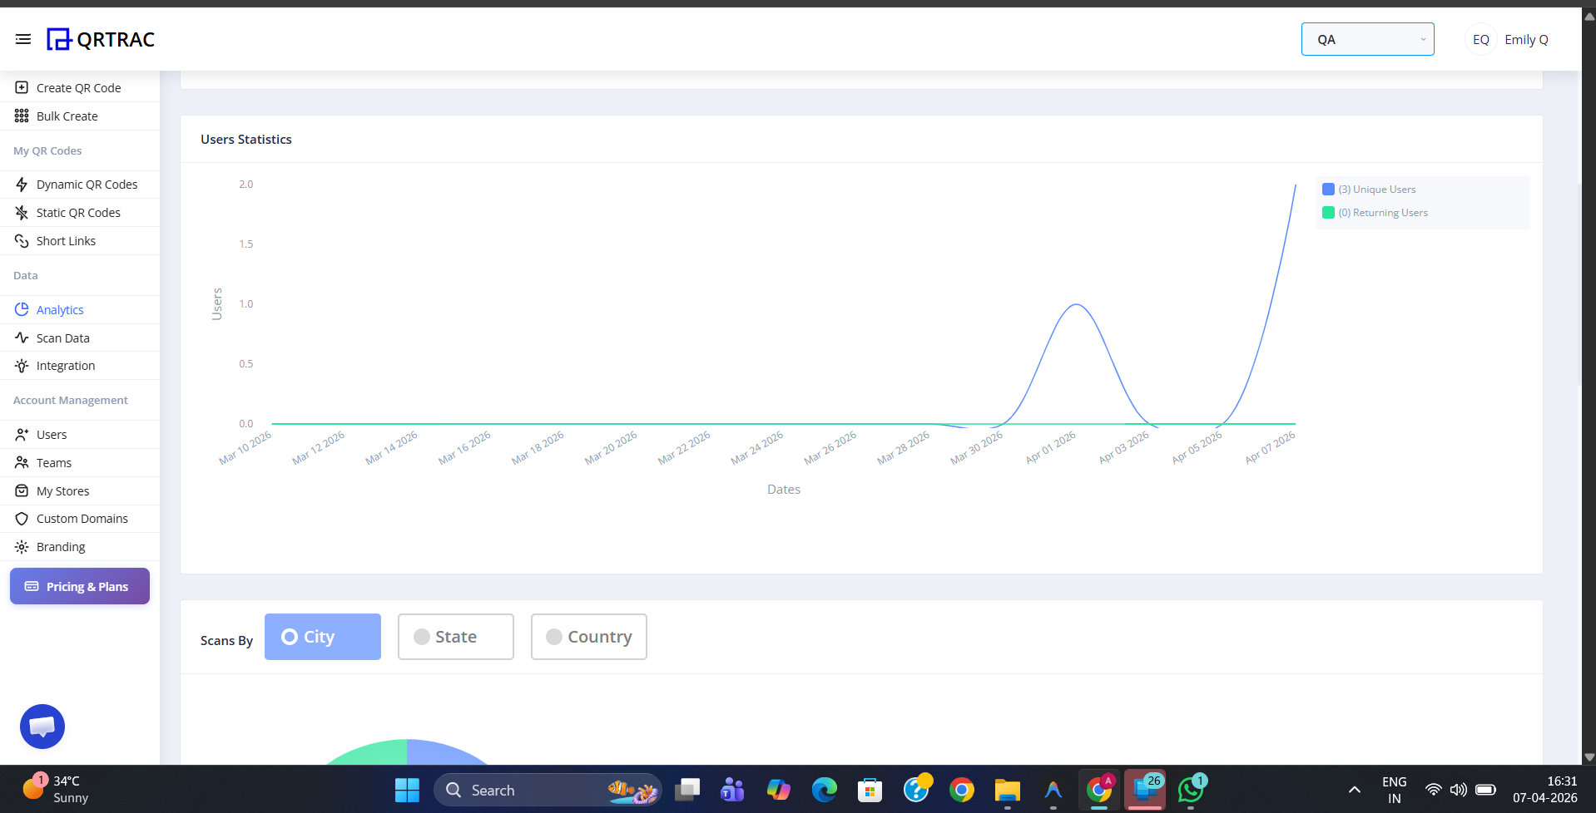This screenshot has width=1596, height=813.
Task: Open the chat support widget
Action: 42,726
